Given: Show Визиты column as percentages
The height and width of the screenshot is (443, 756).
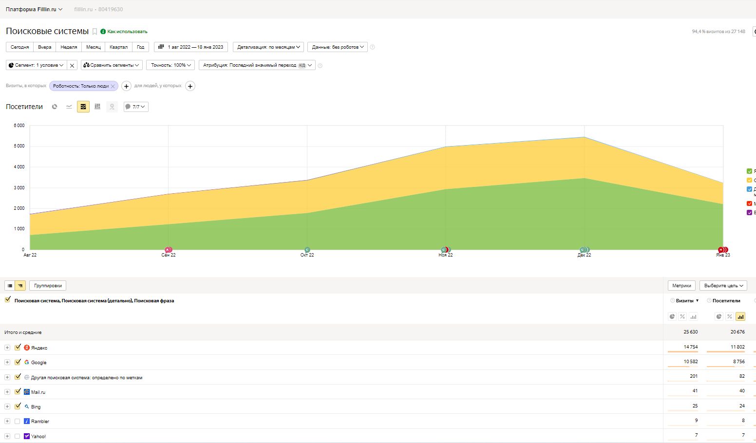Looking at the screenshot, I should pyautogui.click(x=682, y=316).
